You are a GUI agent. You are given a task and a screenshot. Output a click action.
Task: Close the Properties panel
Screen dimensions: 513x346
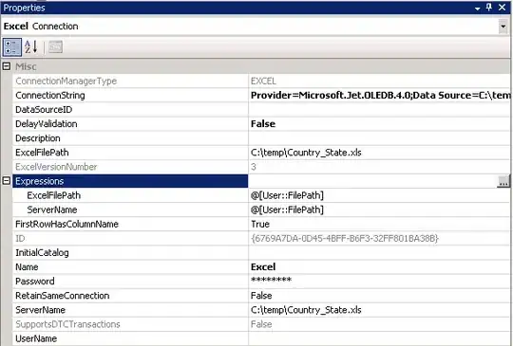[502, 8]
